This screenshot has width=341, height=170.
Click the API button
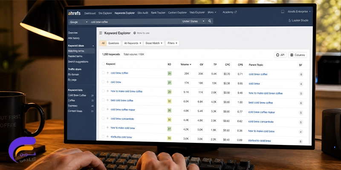tap(280, 55)
